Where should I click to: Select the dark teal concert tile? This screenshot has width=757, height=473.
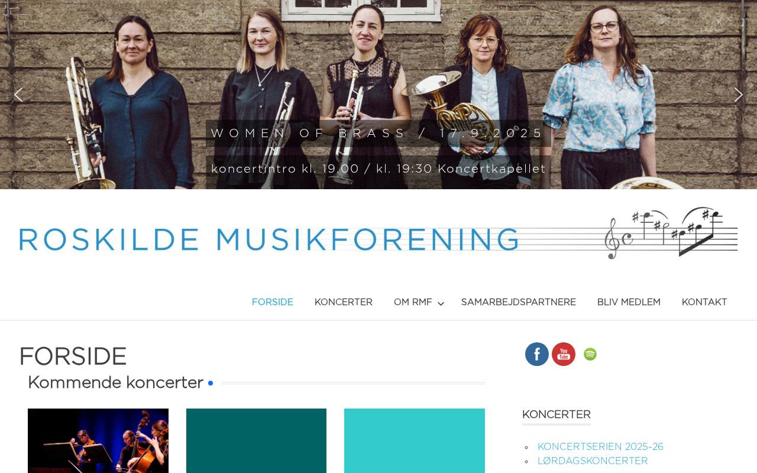[256, 440]
